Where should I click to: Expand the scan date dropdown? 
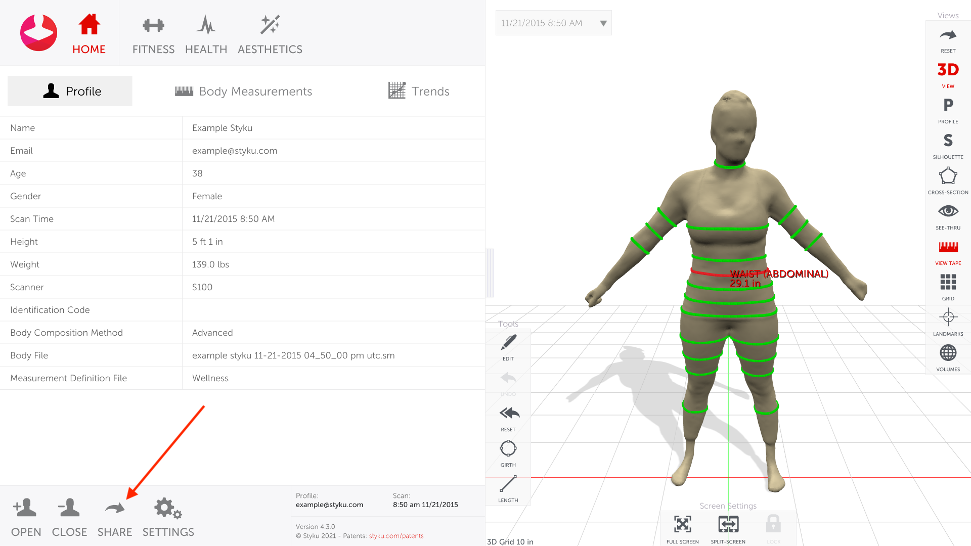click(603, 23)
